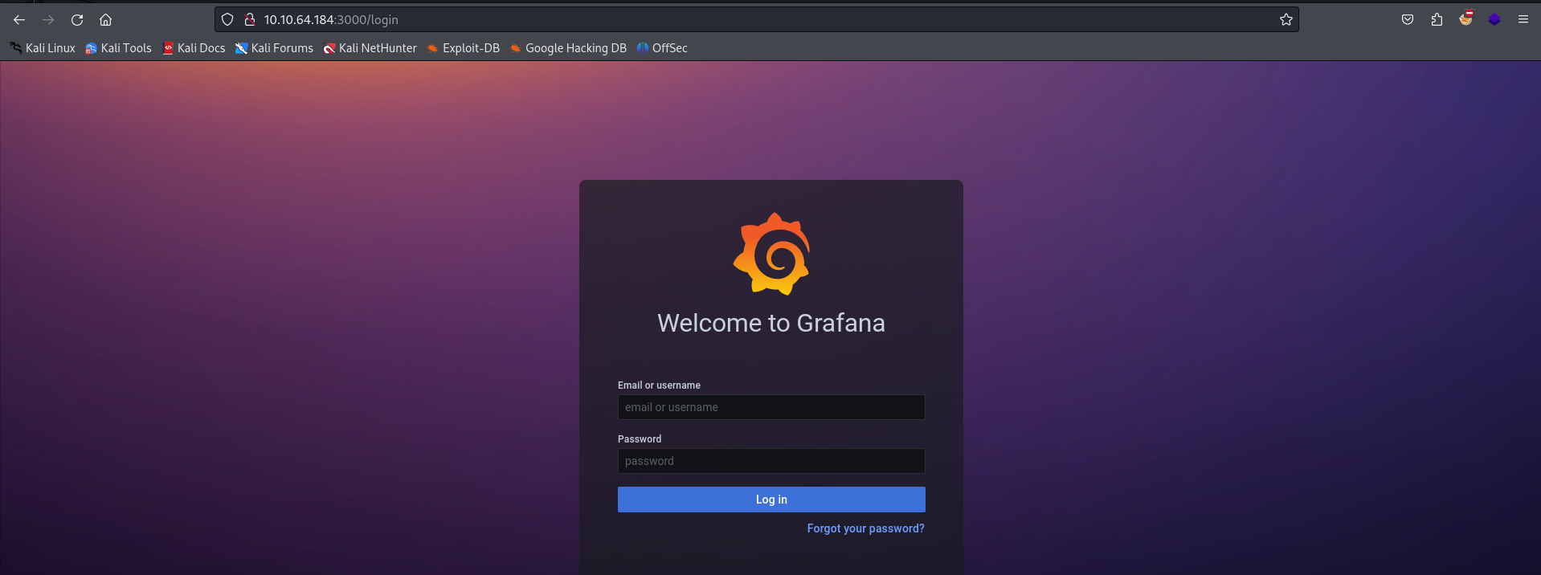
Task: Bookmark this page with the star icon
Action: tap(1286, 20)
